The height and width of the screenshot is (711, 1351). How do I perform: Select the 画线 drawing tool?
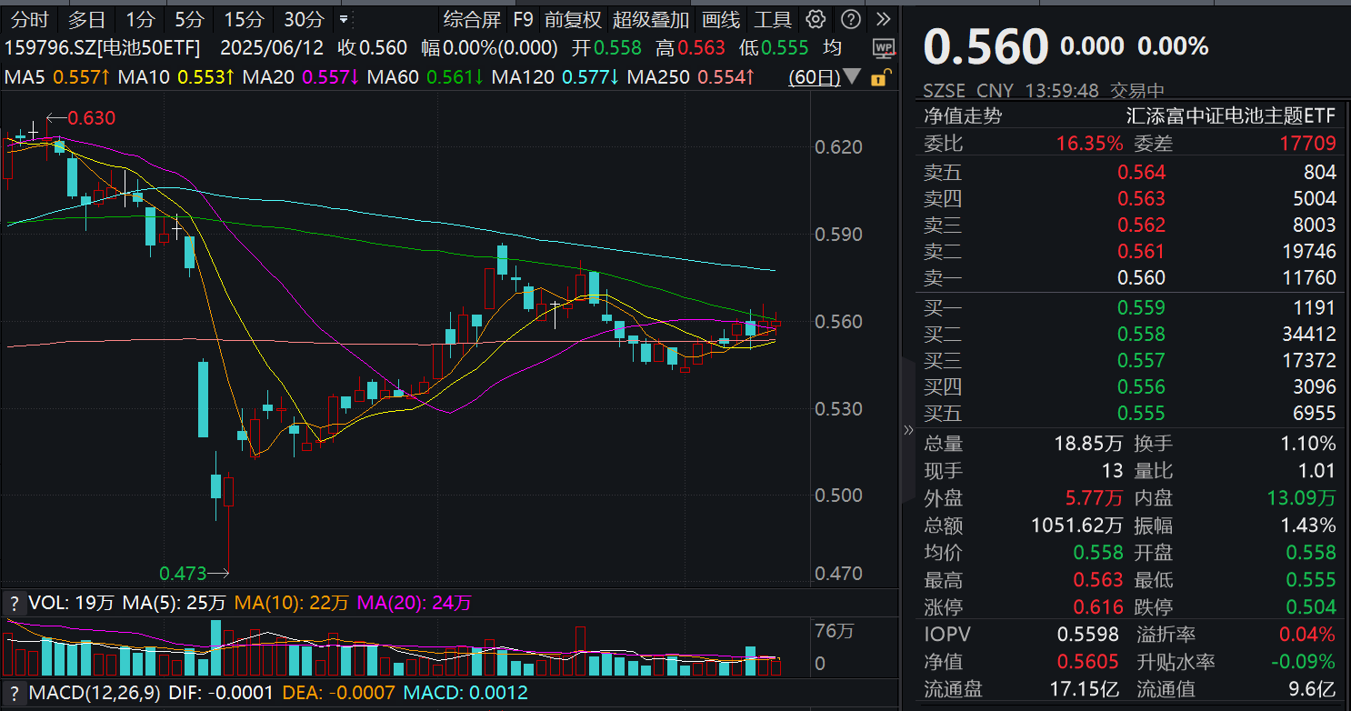(x=721, y=19)
